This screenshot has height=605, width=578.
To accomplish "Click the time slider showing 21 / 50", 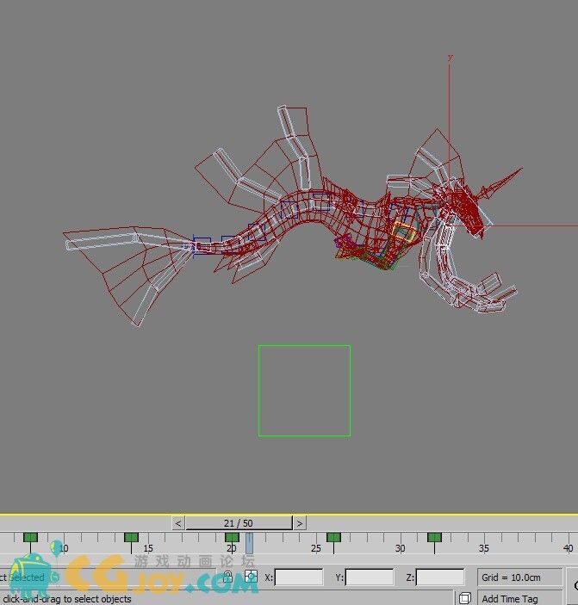I will click(239, 522).
